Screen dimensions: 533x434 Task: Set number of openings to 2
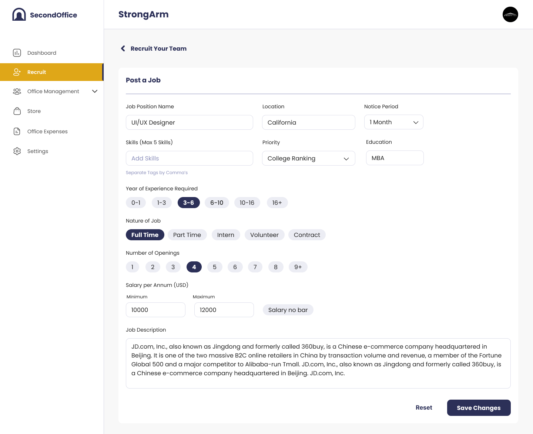tap(153, 267)
